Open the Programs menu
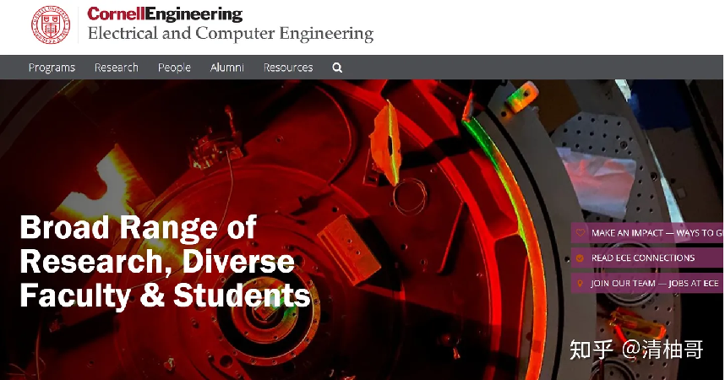The height and width of the screenshot is (380, 725). pyautogui.click(x=52, y=68)
